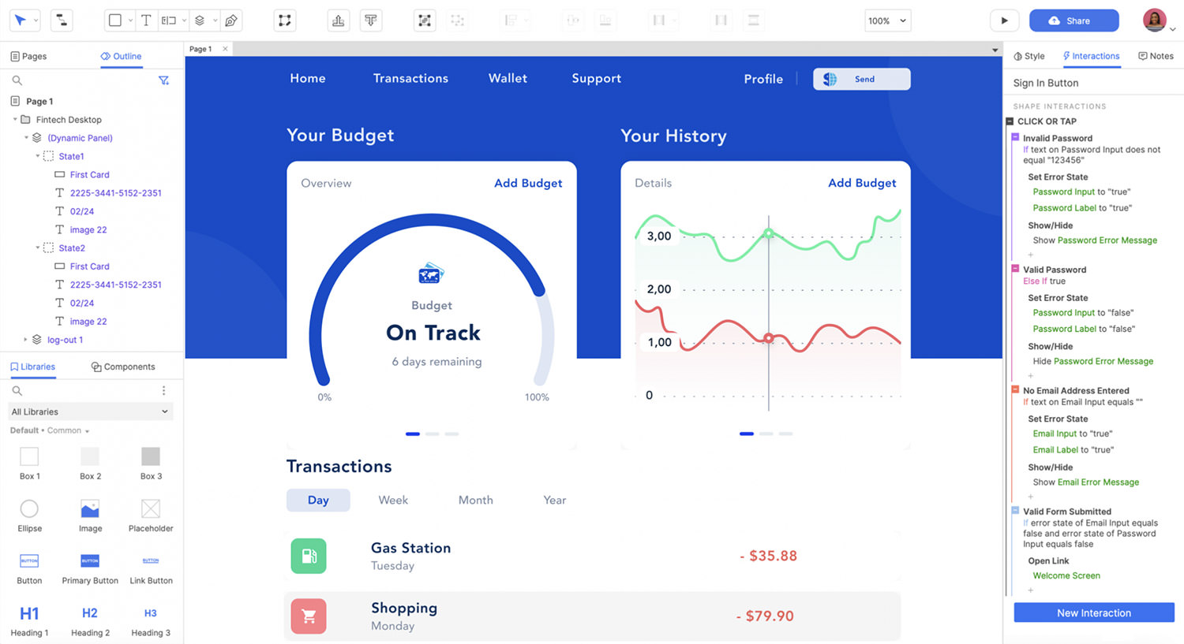Activate the Text tool
The image size is (1184, 644).
coord(146,20)
